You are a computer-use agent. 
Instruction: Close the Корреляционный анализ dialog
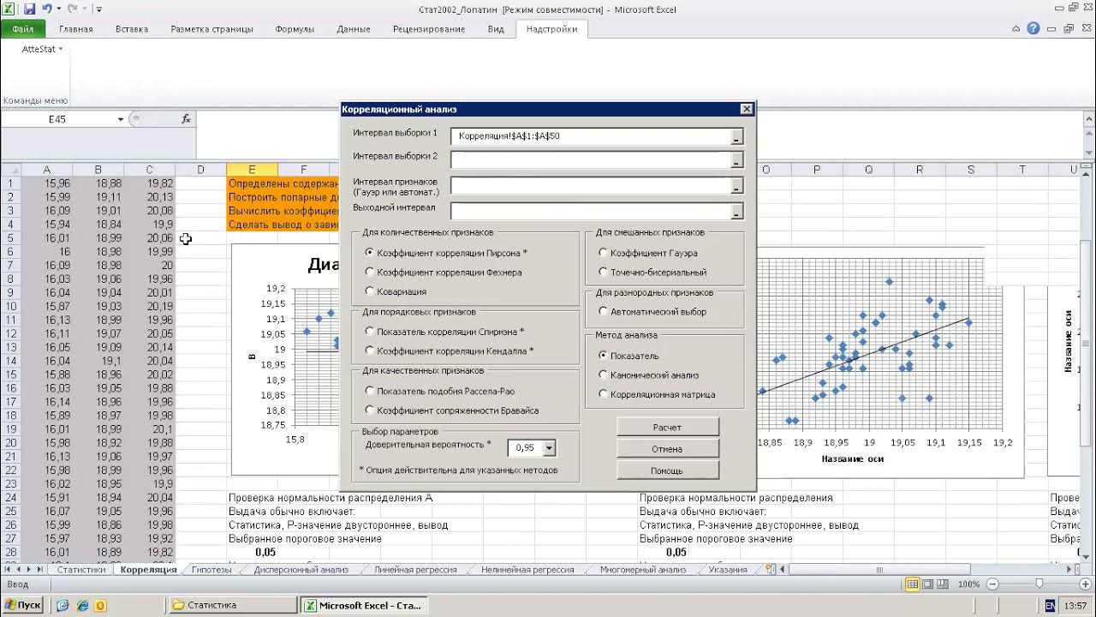747,109
